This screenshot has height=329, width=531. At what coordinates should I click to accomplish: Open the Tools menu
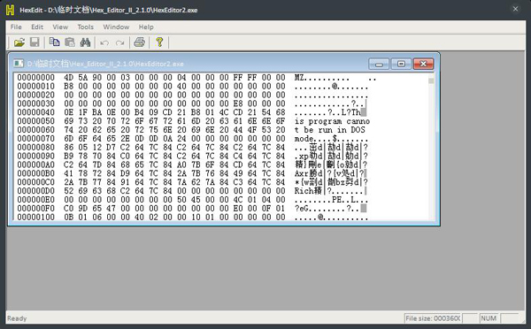85,27
